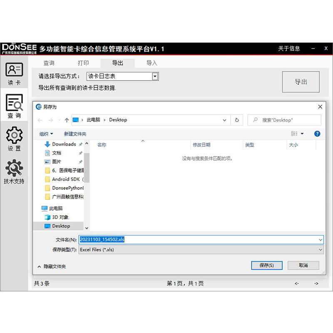Click the refresh icon in the address bar
The image size is (333, 333).
click(236, 120)
